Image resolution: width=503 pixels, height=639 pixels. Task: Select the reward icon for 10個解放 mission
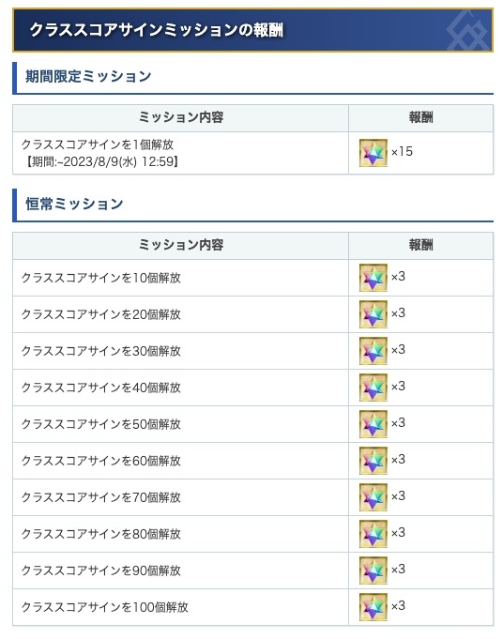(373, 278)
